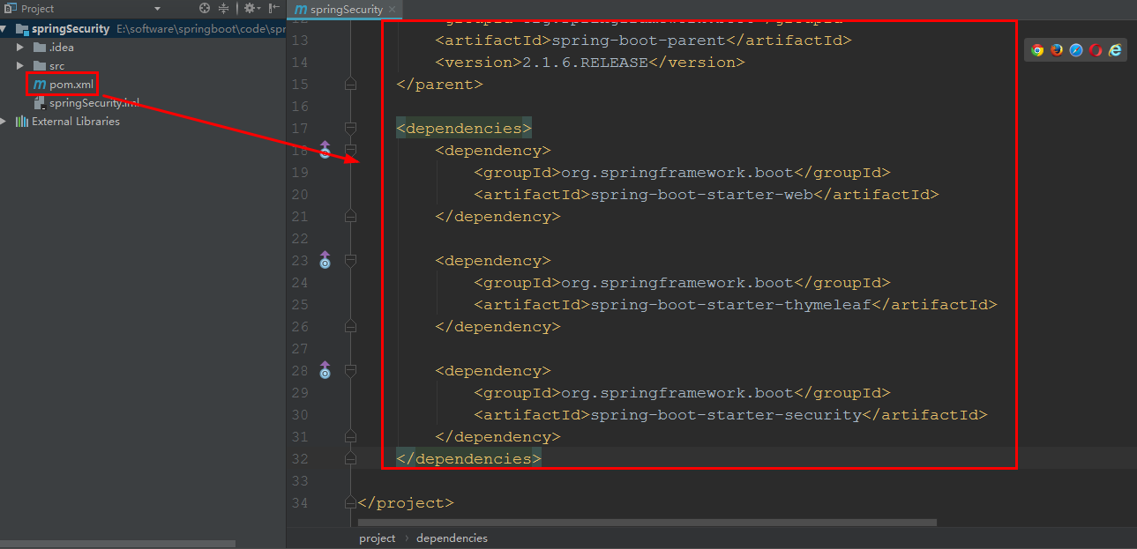The image size is (1137, 549).
Task: Click springSecurity.iml file icon
Action: [40, 103]
